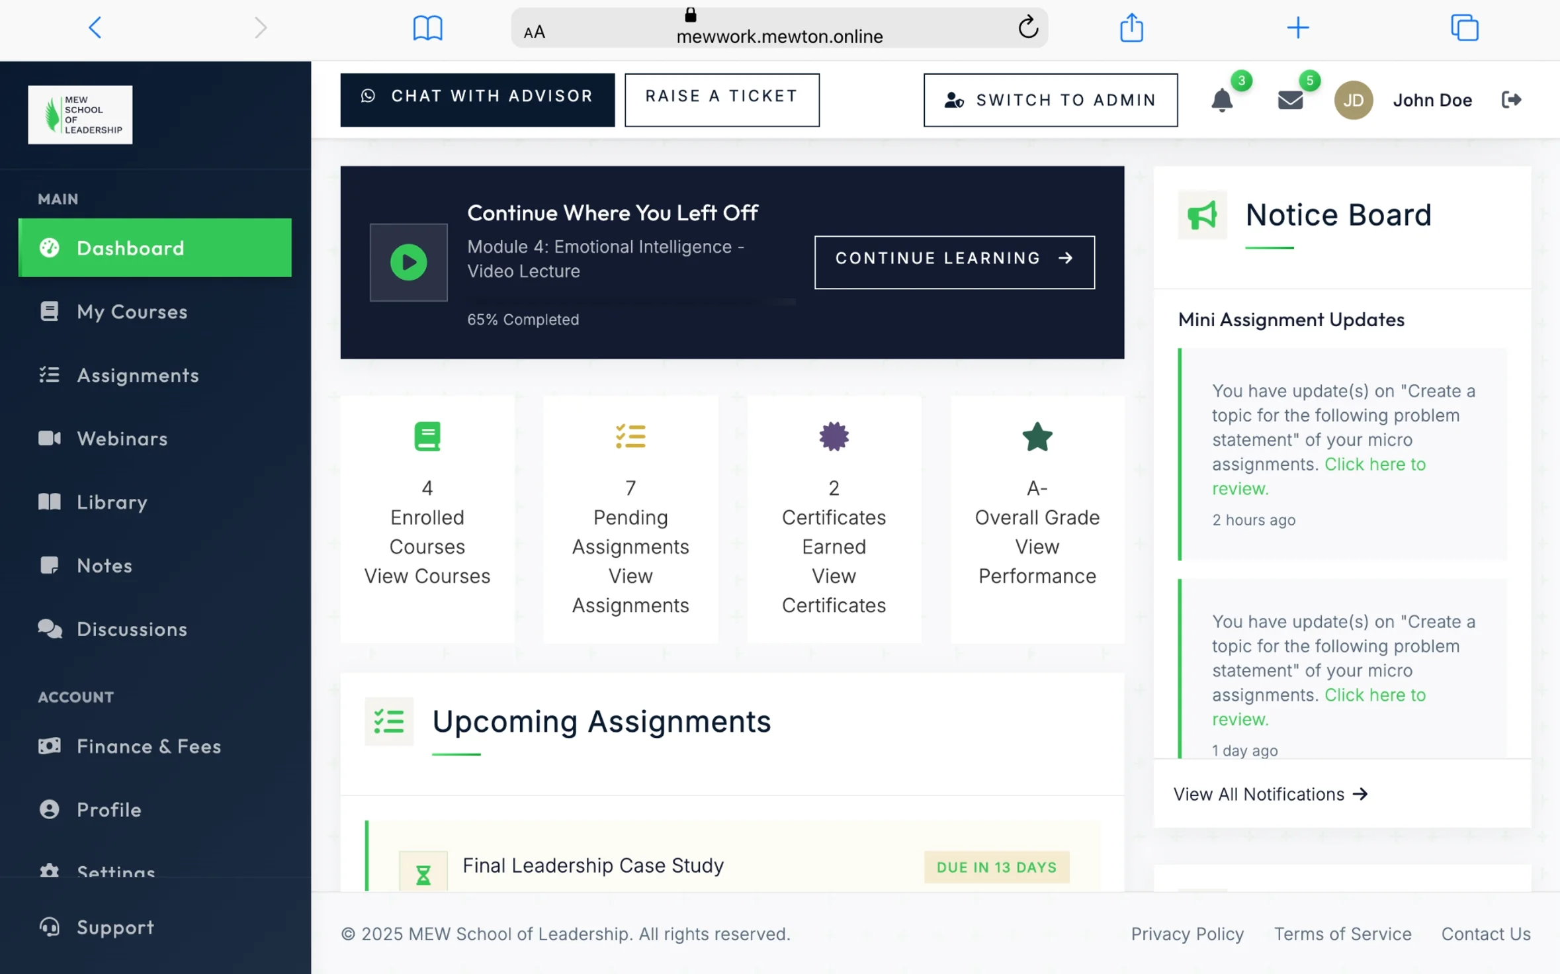Play the Module 4 video lecture
The height and width of the screenshot is (974, 1560).
click(x=409, y=262)
